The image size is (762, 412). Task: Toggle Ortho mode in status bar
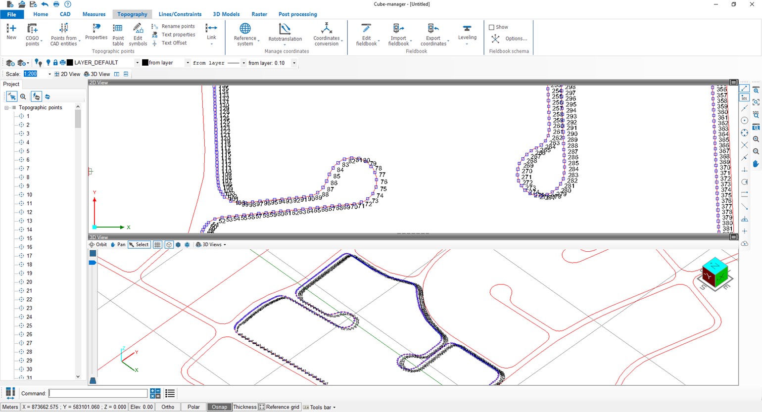coord(168,407)
